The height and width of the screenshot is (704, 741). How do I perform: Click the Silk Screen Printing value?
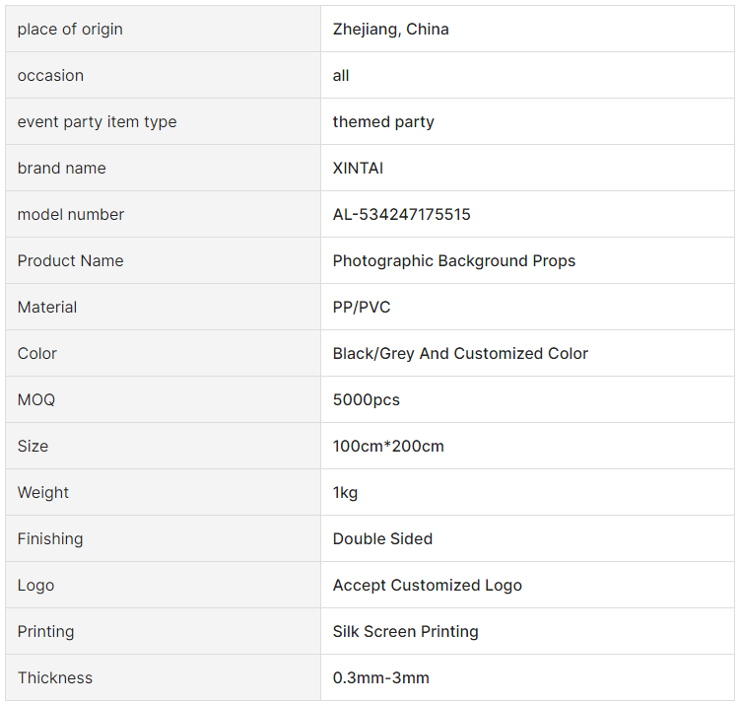click(405, 632)
